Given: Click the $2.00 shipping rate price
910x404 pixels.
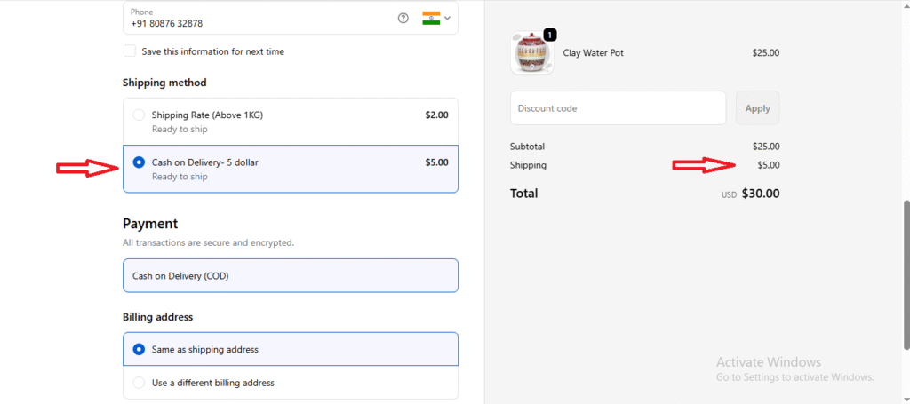Looking at the screenshot, I should coord(436,115).
